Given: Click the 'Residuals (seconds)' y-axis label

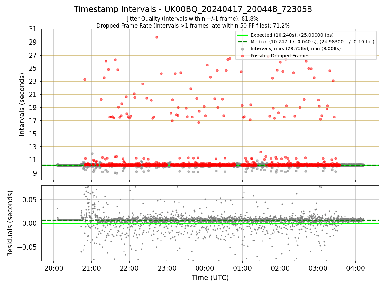Looking at the screenshot, I should [x=10, y=223].
